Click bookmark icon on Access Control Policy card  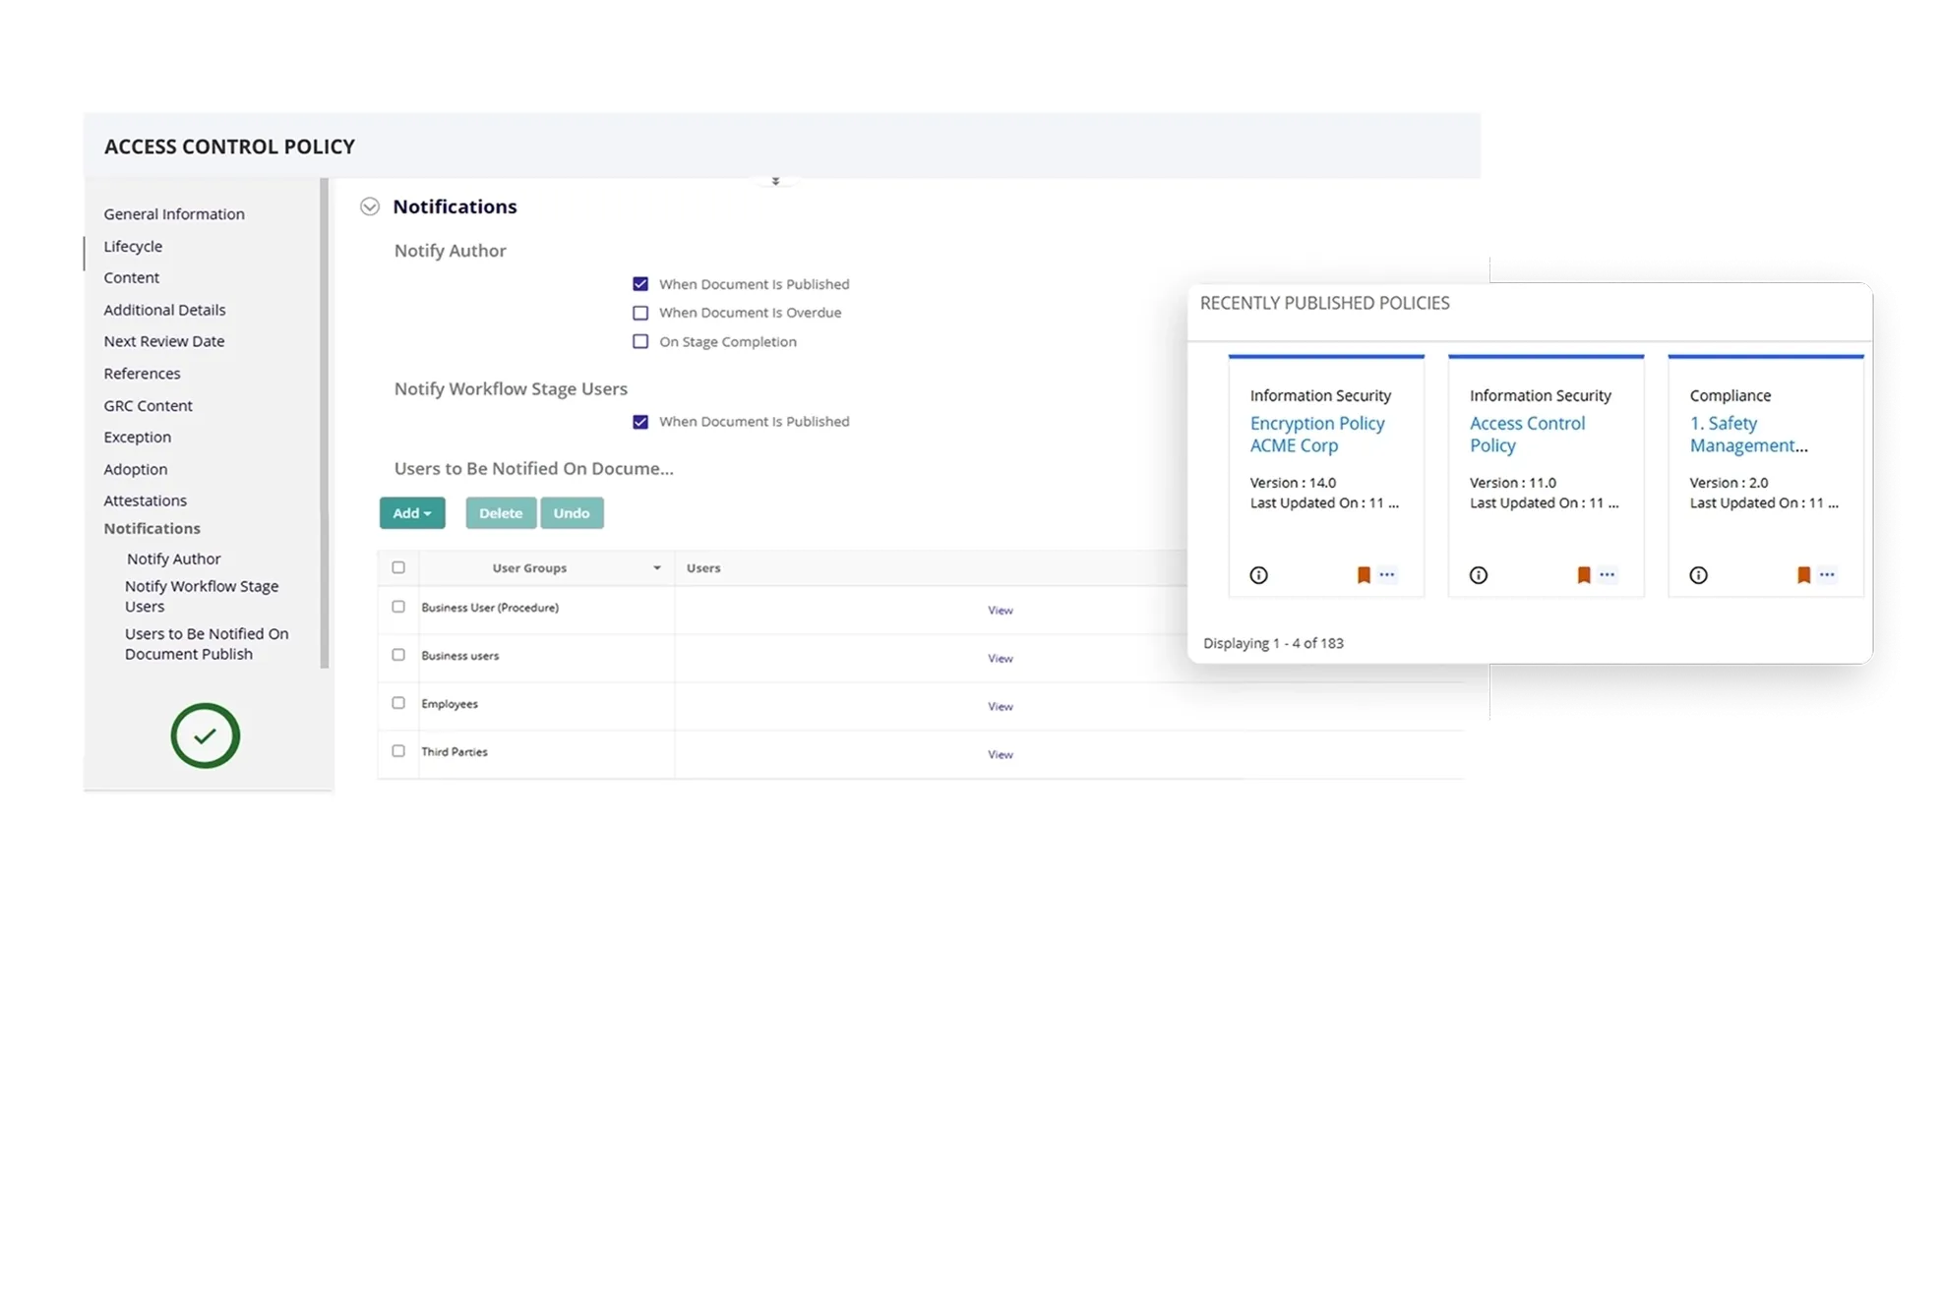point(1584,575)
